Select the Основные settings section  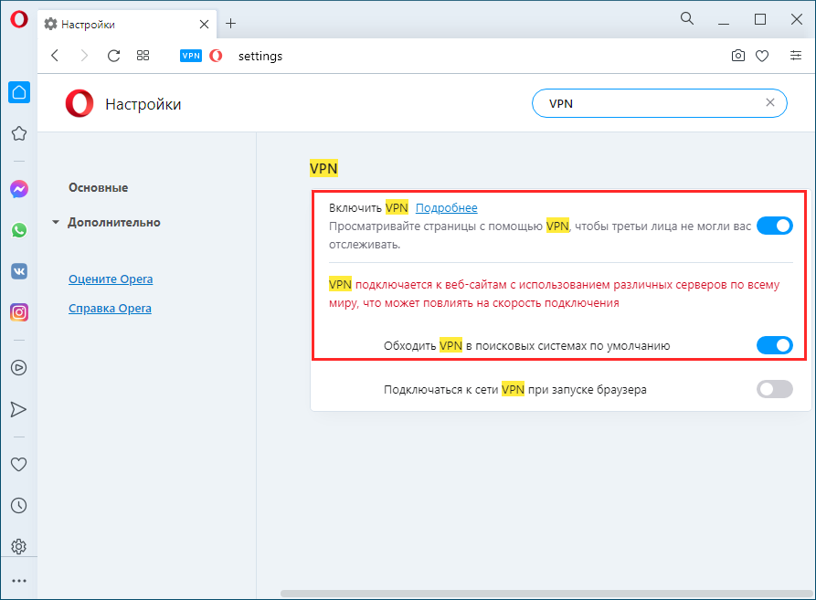click(99, 188)
